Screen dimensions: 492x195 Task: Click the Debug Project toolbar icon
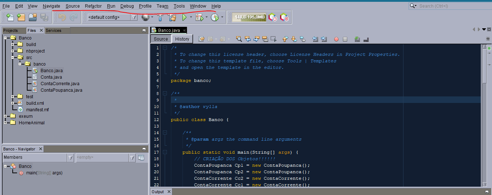[x=199, y=17]
